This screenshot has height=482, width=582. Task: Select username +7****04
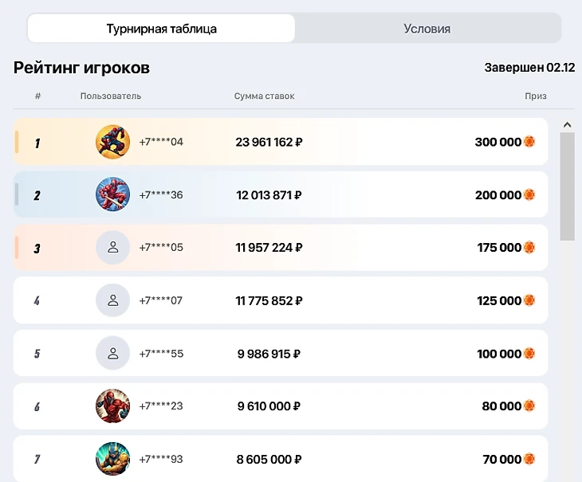[x=161, y=142]
